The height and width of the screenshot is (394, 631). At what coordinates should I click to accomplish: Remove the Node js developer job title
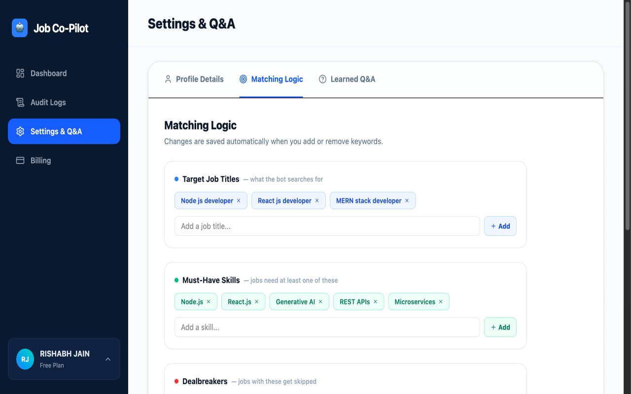(x=239, y=200)
